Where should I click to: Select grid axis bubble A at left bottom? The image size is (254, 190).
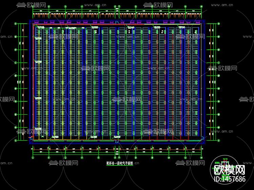point(16,141)
